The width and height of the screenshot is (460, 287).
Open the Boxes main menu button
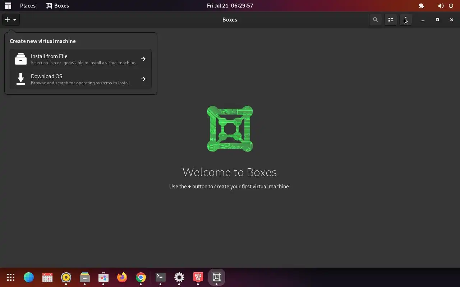[x=406, y=20]
